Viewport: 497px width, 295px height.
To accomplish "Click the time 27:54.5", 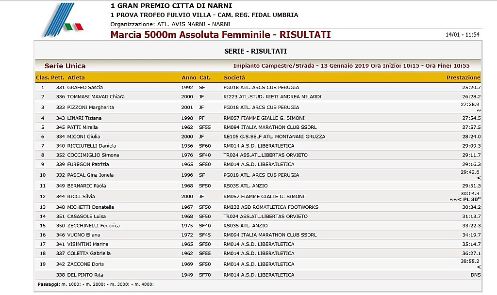I will tap(471, 118).
